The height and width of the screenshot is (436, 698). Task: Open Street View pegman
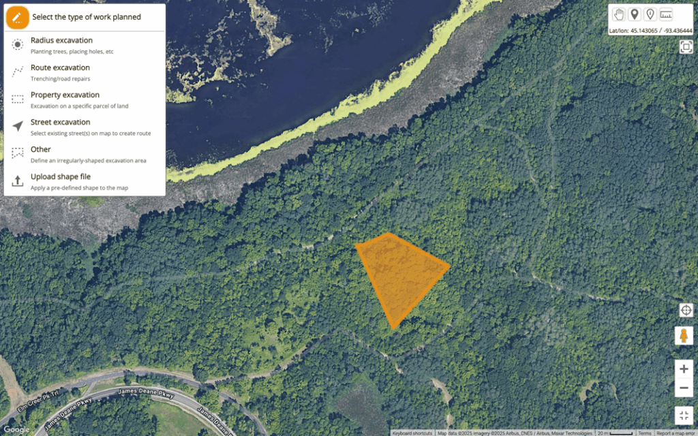coord(684,335)
